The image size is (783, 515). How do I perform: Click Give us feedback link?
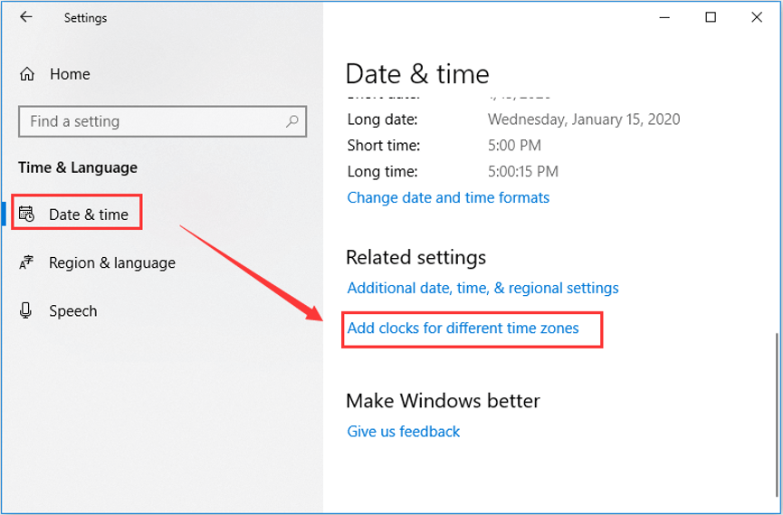tap(404, 431)
